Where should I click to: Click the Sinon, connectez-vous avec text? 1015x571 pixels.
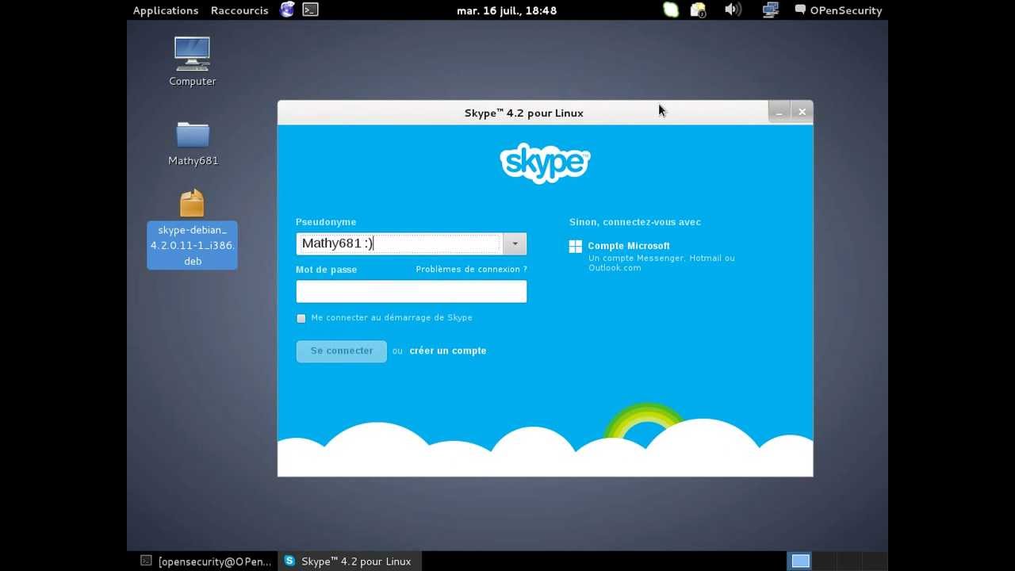[635, 222]
